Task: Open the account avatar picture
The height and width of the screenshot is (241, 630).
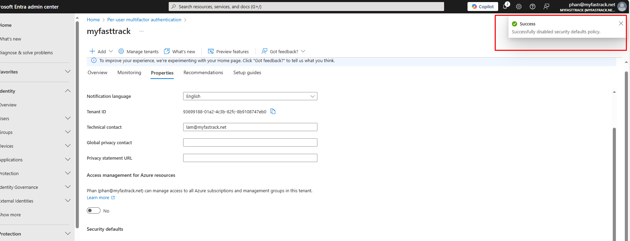Action: pos(622,7)
